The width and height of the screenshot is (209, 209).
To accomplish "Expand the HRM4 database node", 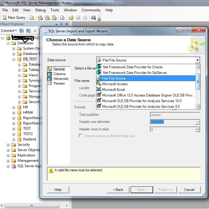I will [x=14, y=113].
